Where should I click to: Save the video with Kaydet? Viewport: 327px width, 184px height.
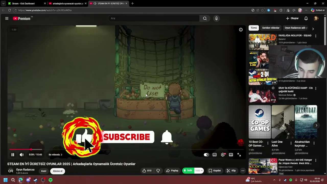[x=214, y=171]
